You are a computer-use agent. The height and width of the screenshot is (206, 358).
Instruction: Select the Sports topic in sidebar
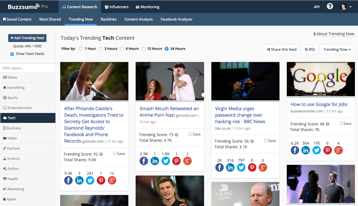(28, 98)
